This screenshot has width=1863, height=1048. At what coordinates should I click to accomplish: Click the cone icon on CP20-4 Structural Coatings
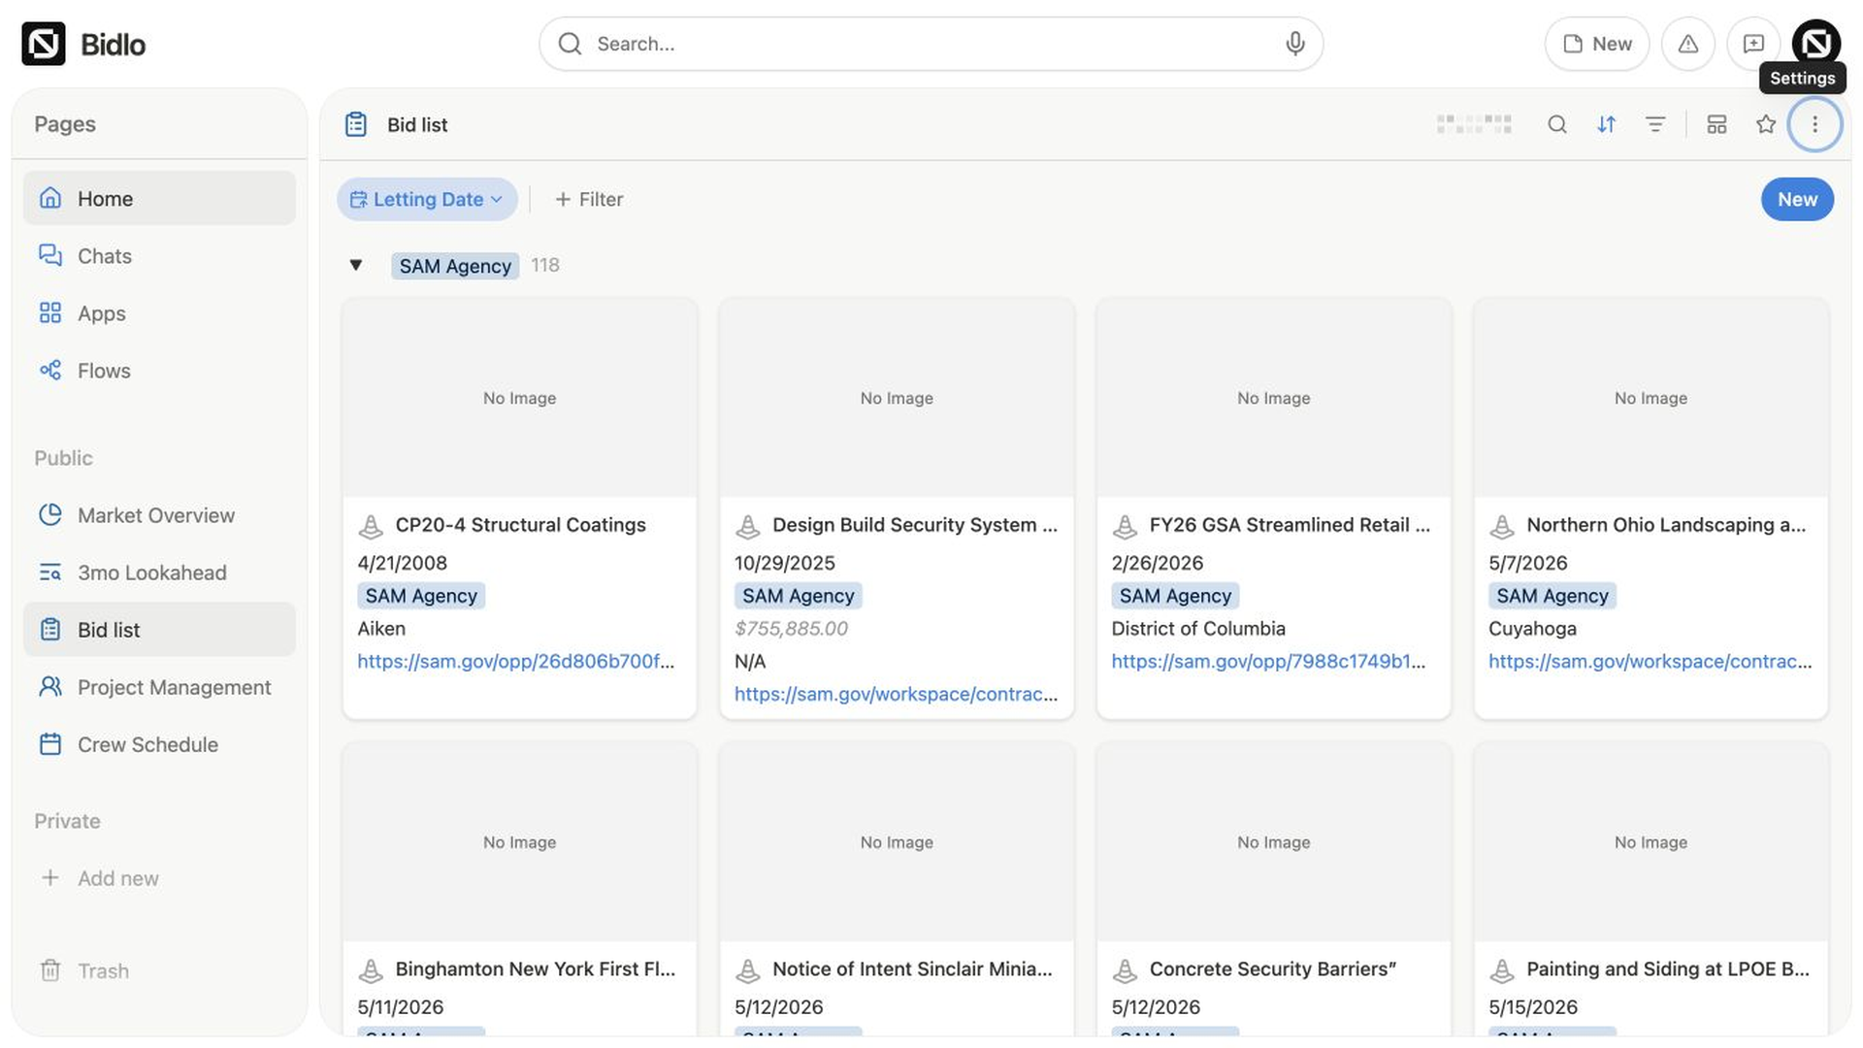point(371,526)
